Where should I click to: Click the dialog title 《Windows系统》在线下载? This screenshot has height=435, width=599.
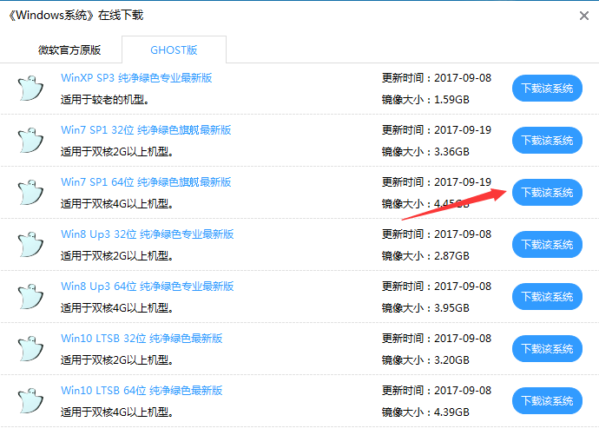[76, 16]
